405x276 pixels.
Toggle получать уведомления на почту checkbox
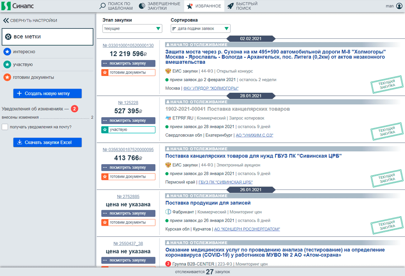5,127
